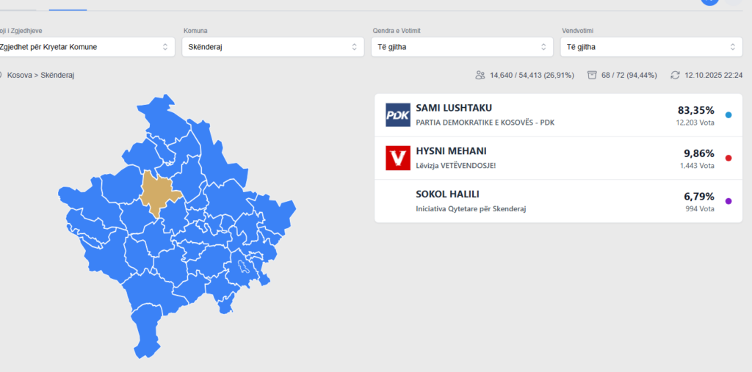Click the blue circular button at top right
This screenshot has width=752, height=372.
tap(709, 1)
